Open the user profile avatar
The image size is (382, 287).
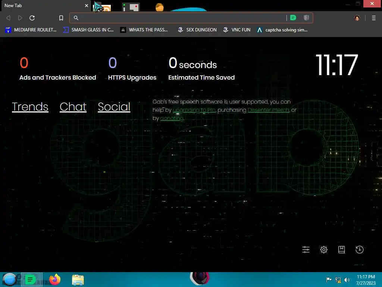click(357, 18)
